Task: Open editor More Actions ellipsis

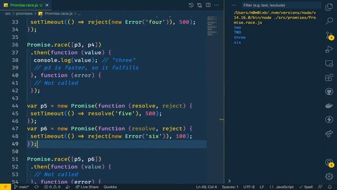Action: (x=216, y=5)
